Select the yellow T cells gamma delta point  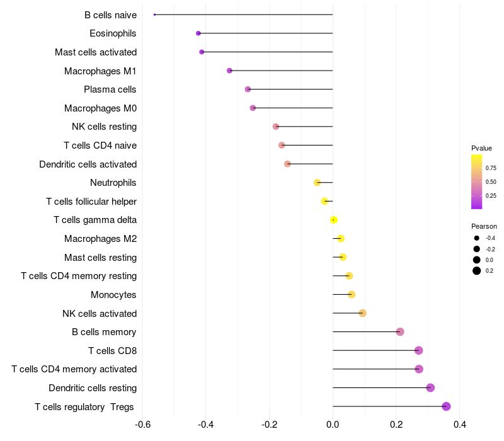coord(334,220)
